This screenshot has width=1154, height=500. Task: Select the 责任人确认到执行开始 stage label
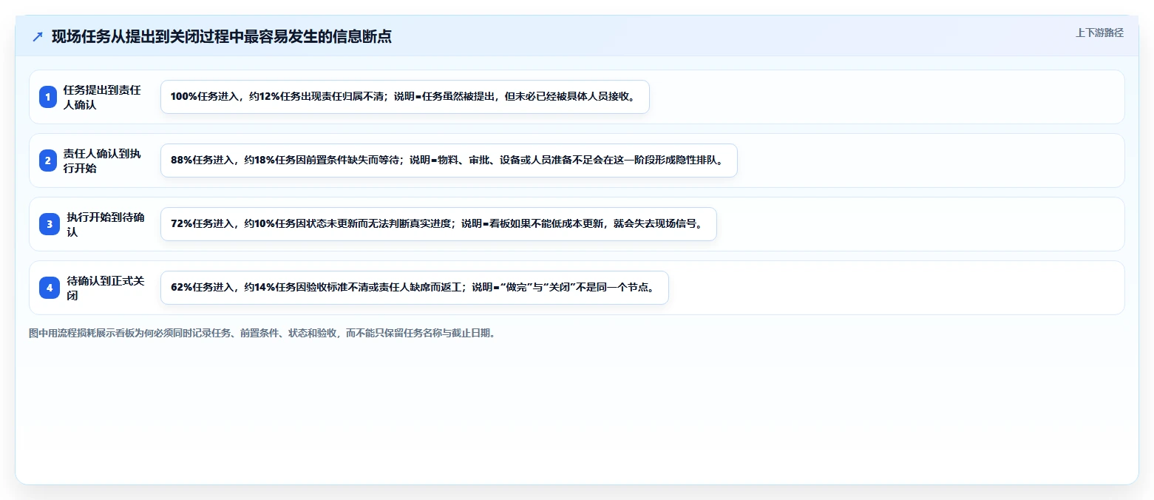[x=103, y=161]
